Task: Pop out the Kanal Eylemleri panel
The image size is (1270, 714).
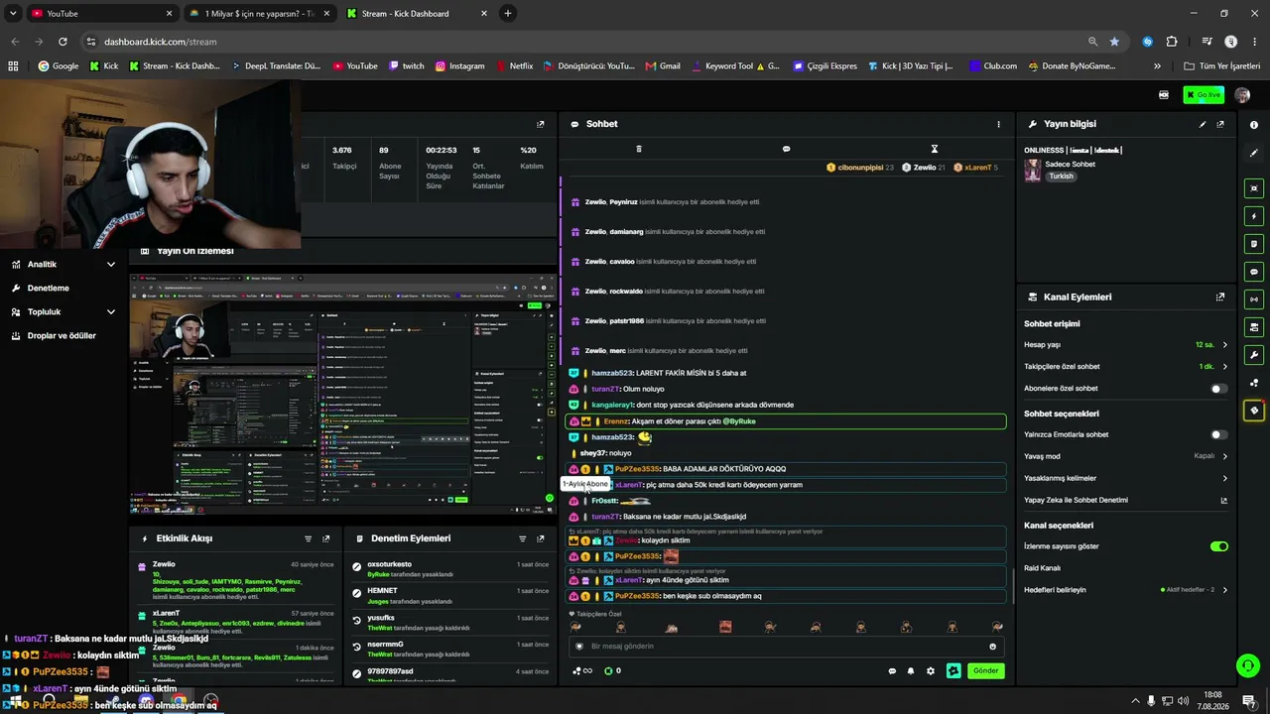Action: coord(1220,297)
